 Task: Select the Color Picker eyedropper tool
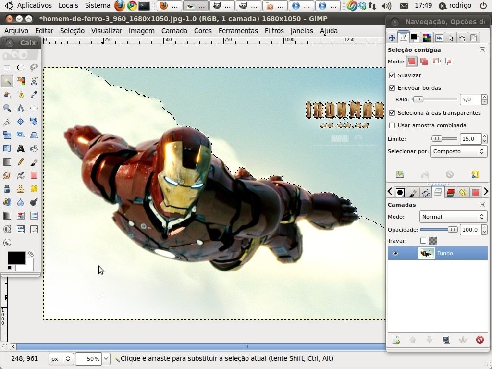[34, 95]
